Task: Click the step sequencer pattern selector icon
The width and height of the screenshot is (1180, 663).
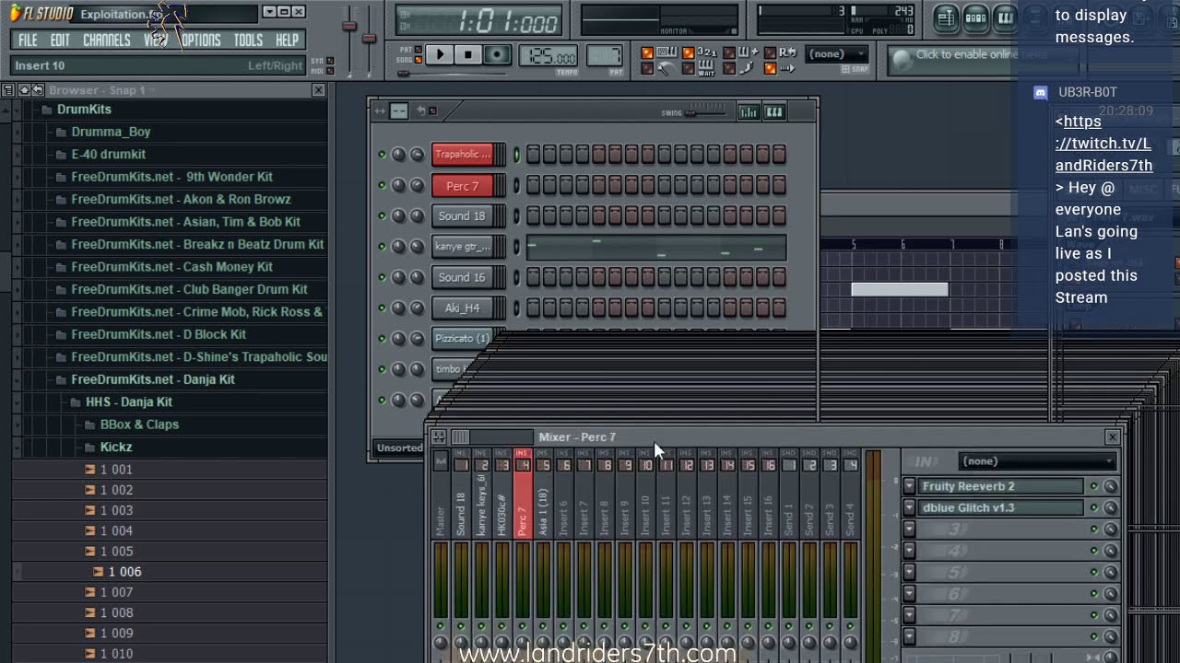Action: click(398, 111)
